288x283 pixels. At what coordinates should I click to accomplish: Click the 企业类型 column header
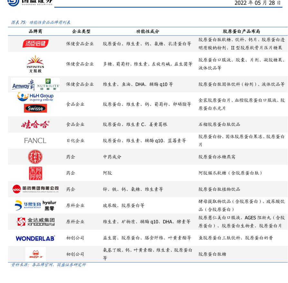pos(81,32)
